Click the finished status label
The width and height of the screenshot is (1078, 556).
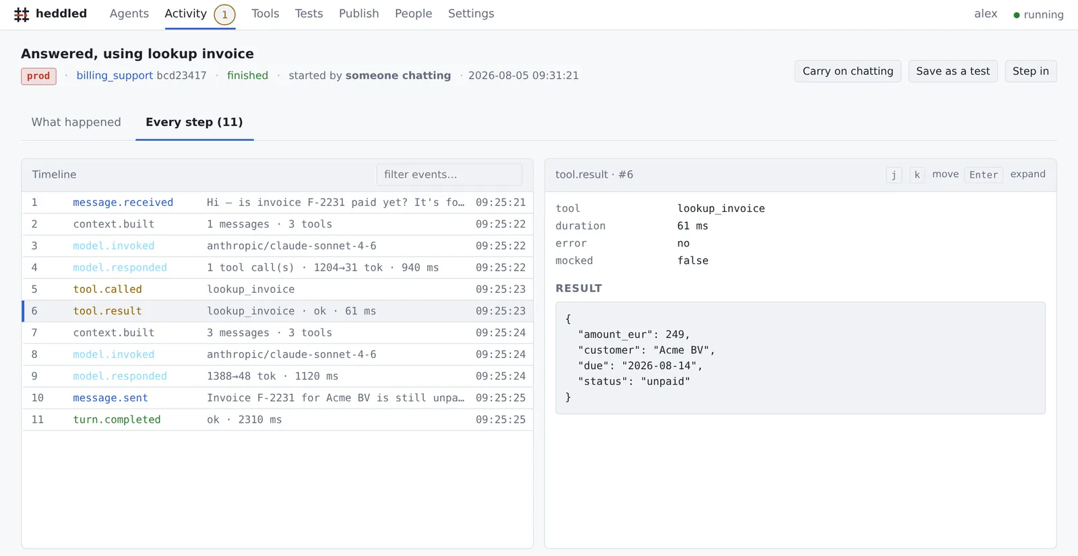(x=247, y=75)
